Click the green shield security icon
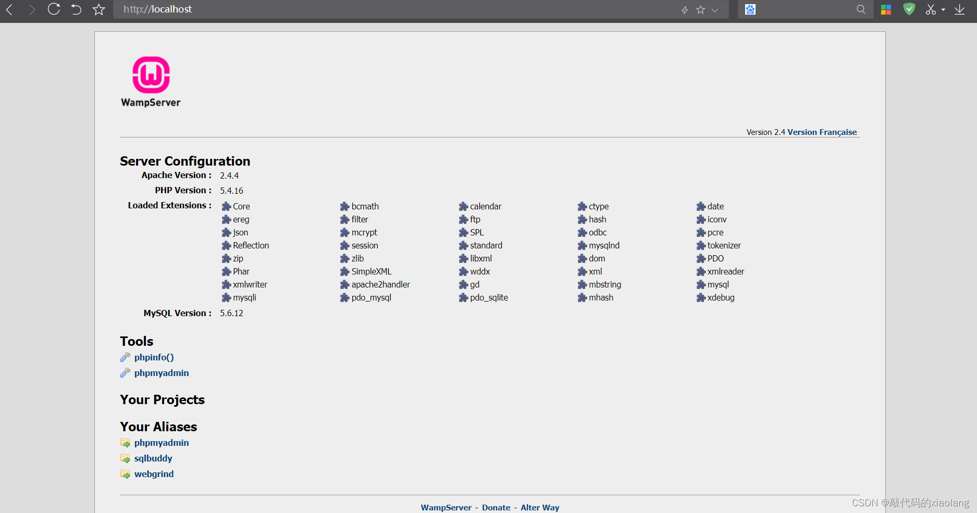 point(909,9)
